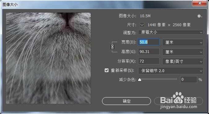Open the height unit 厘米 dropdown
Screen dimensions: 209x114
click(183, 52)
